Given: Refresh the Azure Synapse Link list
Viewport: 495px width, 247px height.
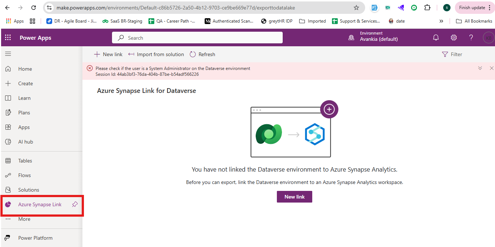Looking at the screenshot, I should click(x=202, y=54).
